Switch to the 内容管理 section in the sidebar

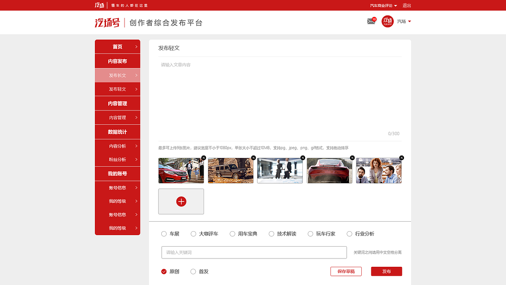117,118
